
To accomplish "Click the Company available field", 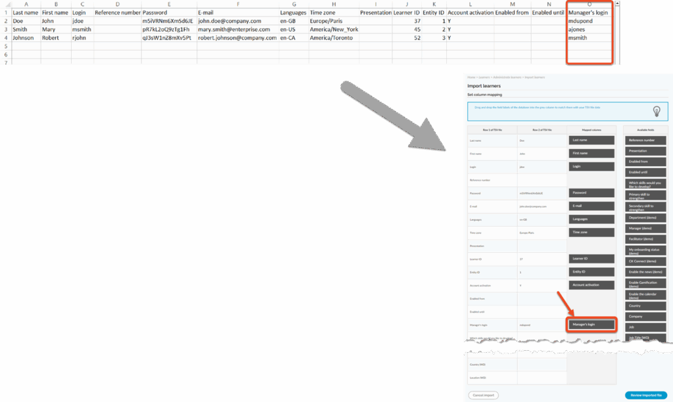I will coord(647,316).
